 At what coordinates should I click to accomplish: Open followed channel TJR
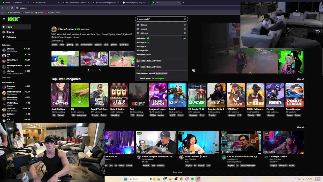pyautogui.click(x=16, y=55)
